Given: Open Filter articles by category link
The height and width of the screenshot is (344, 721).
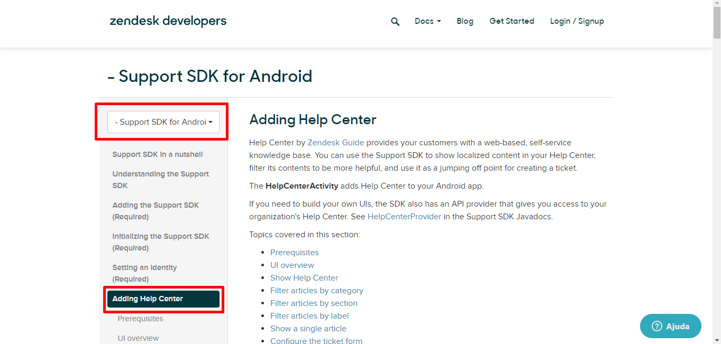Looking at the screenshot, I should 317,291.
